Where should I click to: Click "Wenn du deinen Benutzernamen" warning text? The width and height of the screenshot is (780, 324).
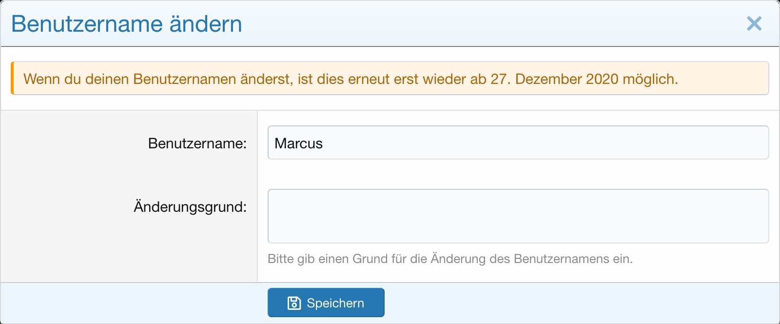click(130, 79)
